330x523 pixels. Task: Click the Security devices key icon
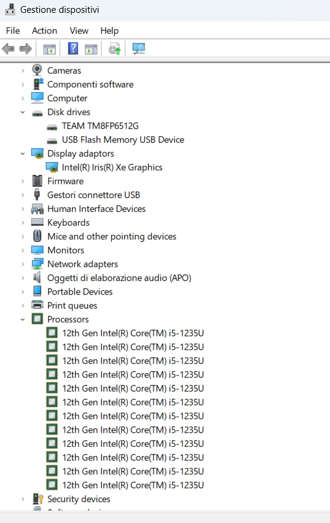coord(37,499)
